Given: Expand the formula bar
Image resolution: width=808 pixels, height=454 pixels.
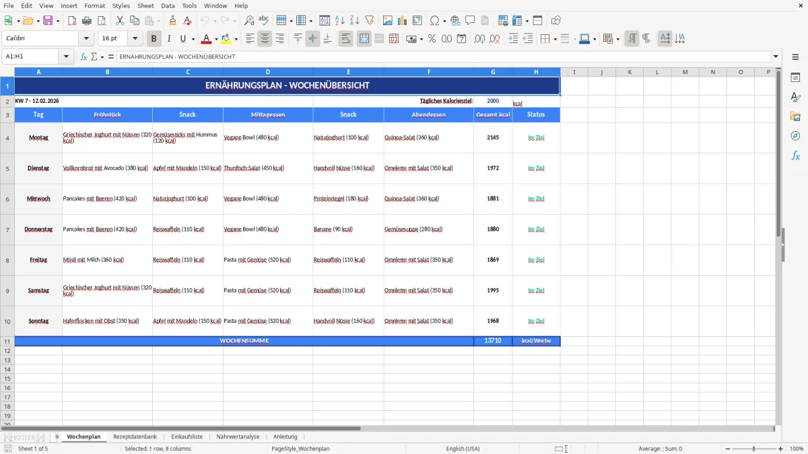Looking at the screenshot, I should click(x=776, y=56).
